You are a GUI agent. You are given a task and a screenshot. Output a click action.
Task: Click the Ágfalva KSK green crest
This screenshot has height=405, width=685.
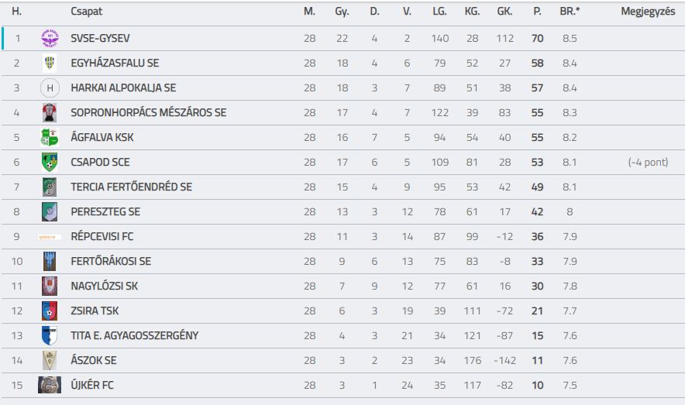coord(50,138)
